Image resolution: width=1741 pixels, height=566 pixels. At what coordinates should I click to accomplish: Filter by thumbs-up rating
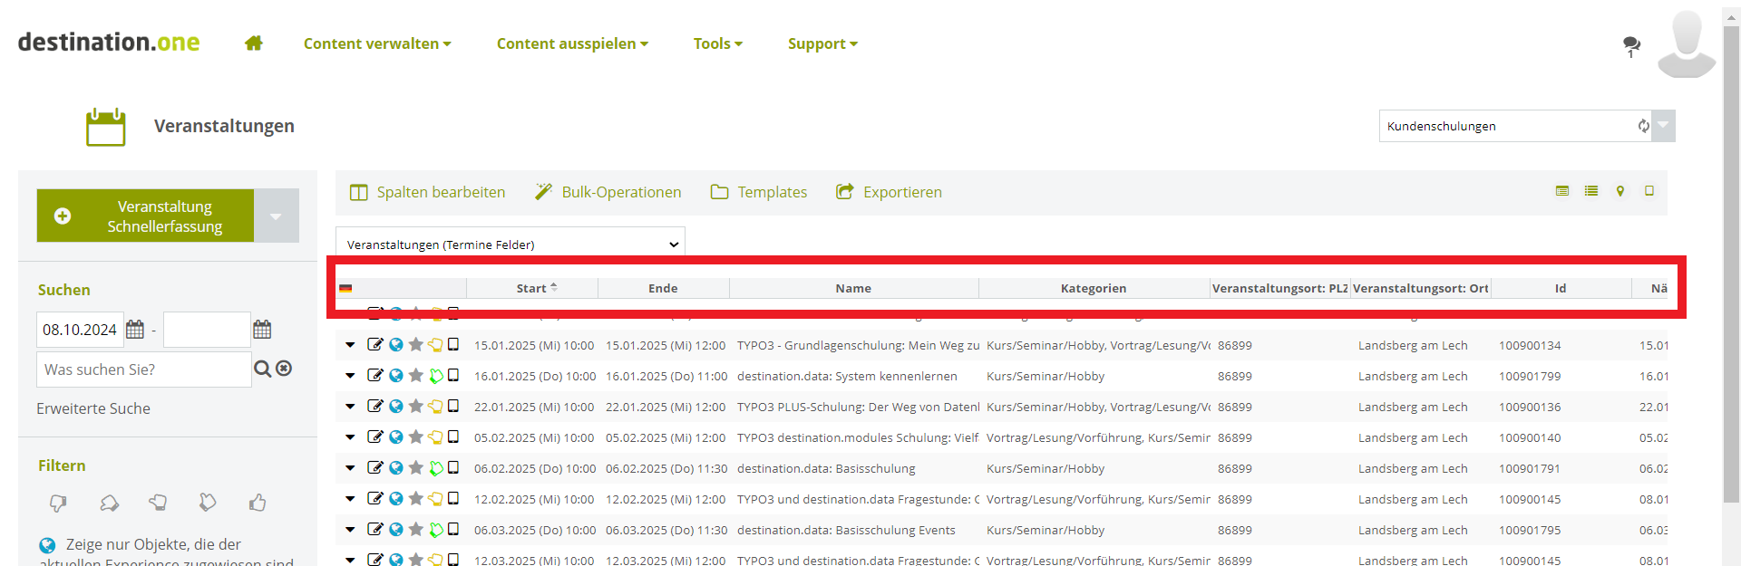coord(258,503)
